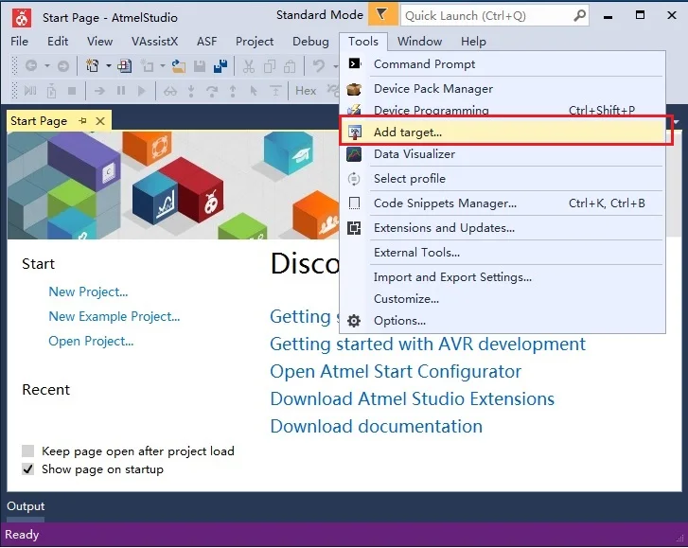Expand the New Project dropdown arrow
This screenshot has height=548, width=688.
point(109,66)
